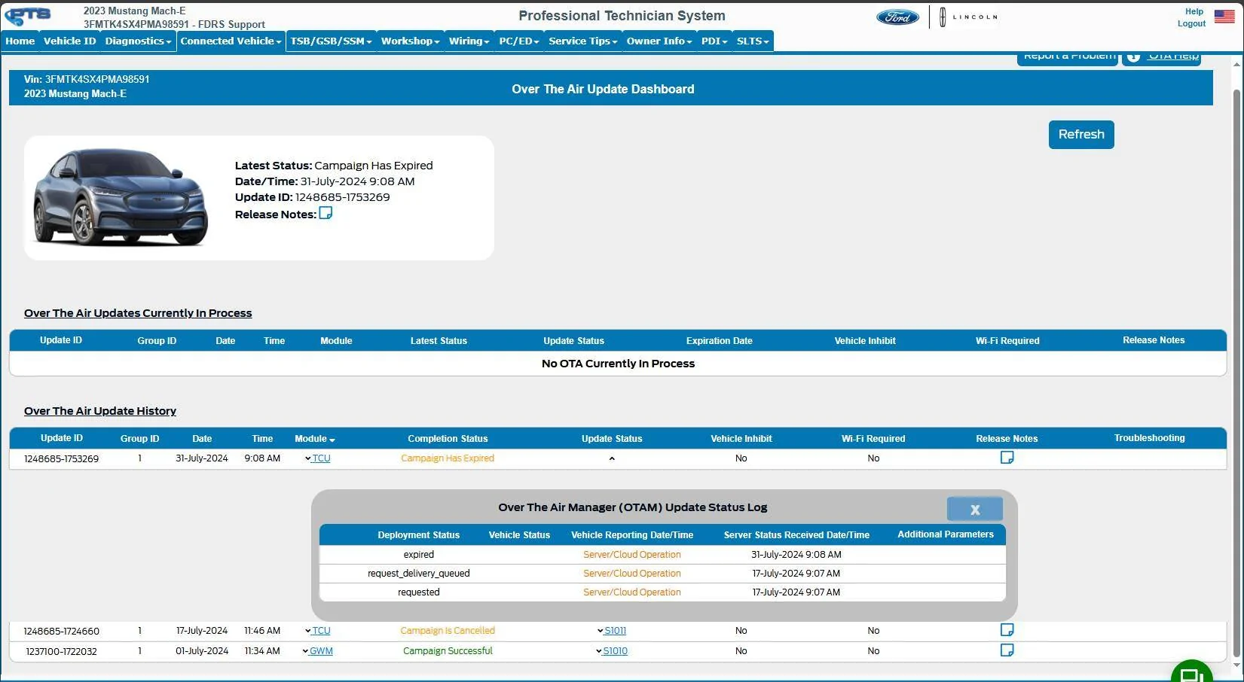Click the Mustang Mach-E vehicle image
The image size is (1244, 682).
(121, 197)
